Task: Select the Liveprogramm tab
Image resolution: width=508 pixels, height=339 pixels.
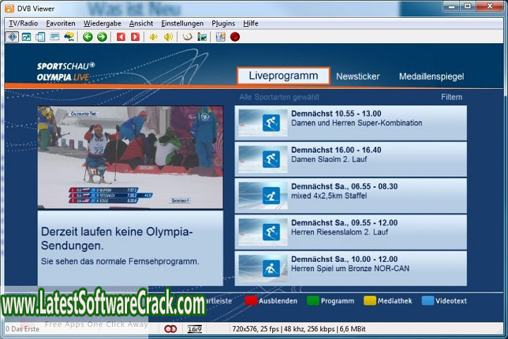Action: [284, 76]
